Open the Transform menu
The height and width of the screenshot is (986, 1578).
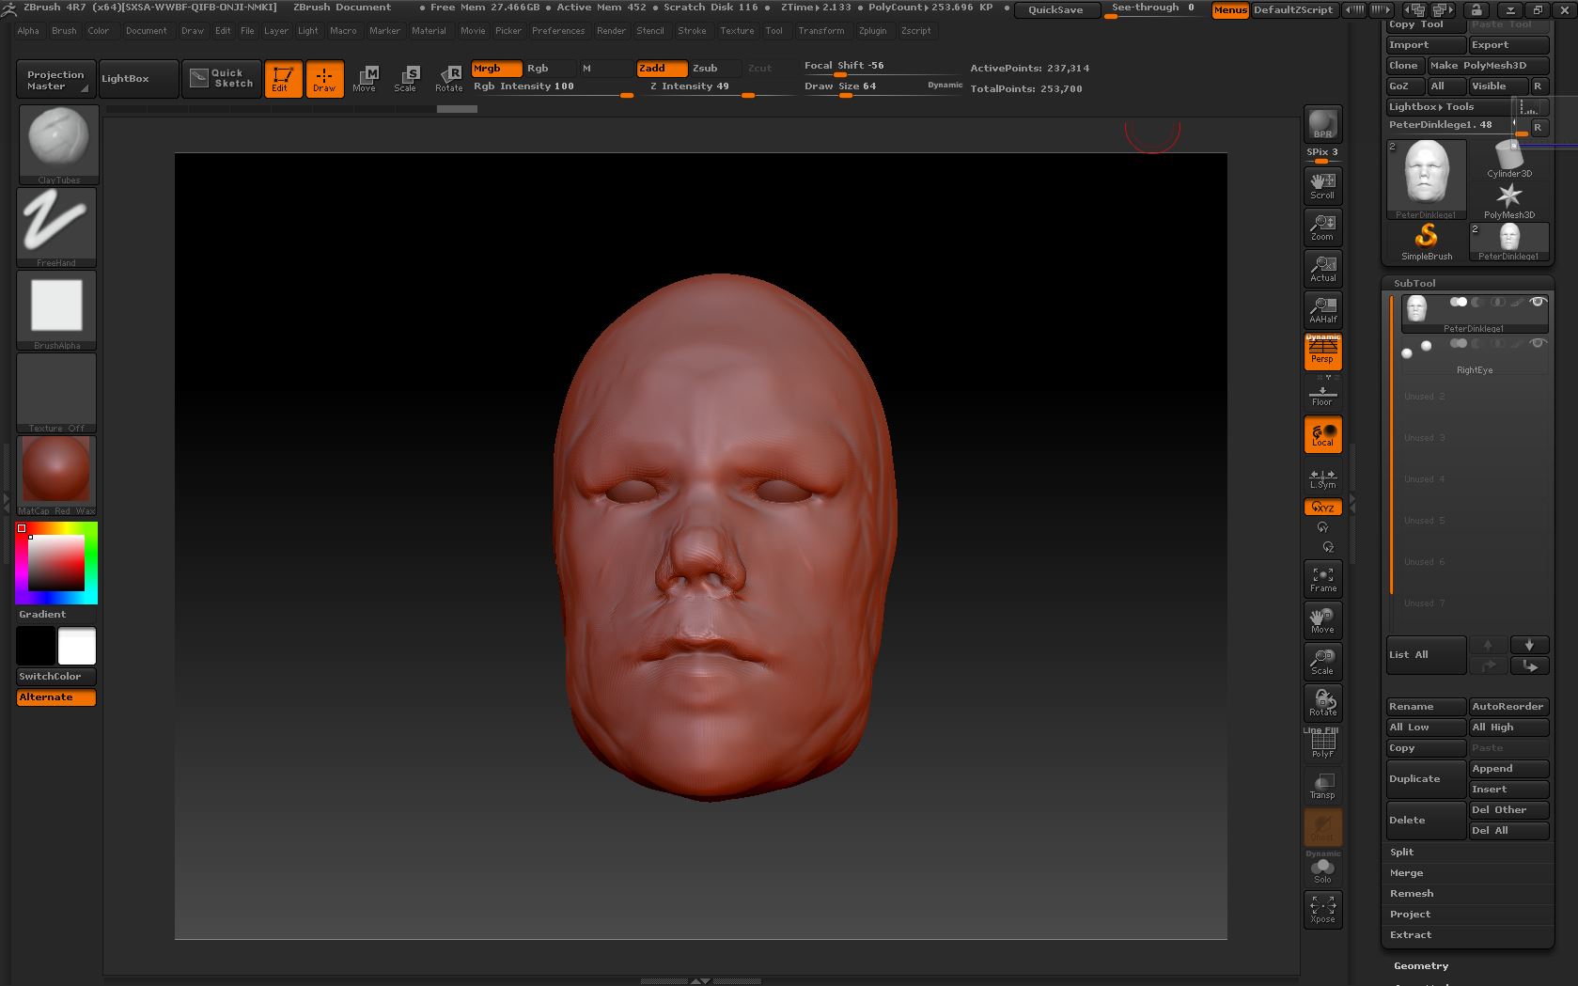(821, 31)
